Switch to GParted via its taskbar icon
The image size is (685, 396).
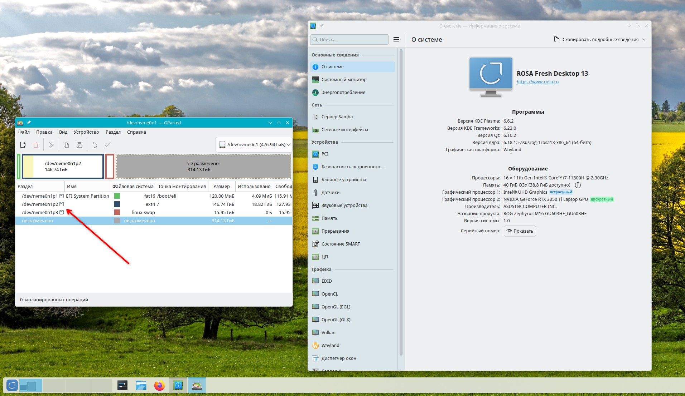(x=197, y=386)
